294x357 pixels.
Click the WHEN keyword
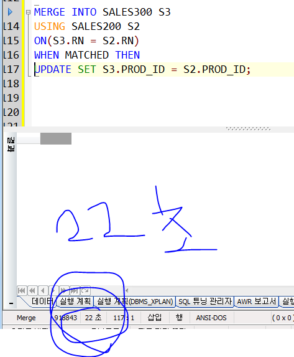click(47, 55)
